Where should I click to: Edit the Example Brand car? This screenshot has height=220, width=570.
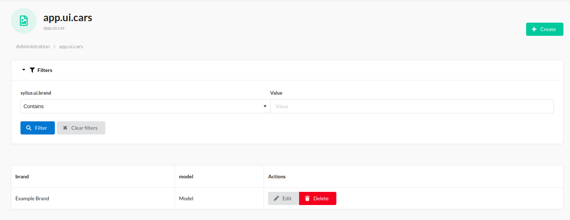(x=283, y=198)
